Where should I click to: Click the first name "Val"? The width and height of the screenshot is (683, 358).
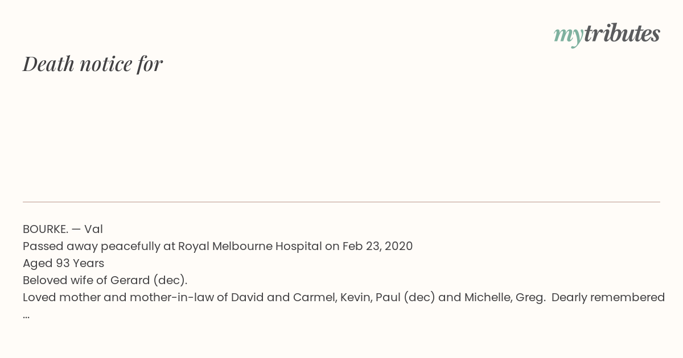pyautogui.click(x=93, y=229)
